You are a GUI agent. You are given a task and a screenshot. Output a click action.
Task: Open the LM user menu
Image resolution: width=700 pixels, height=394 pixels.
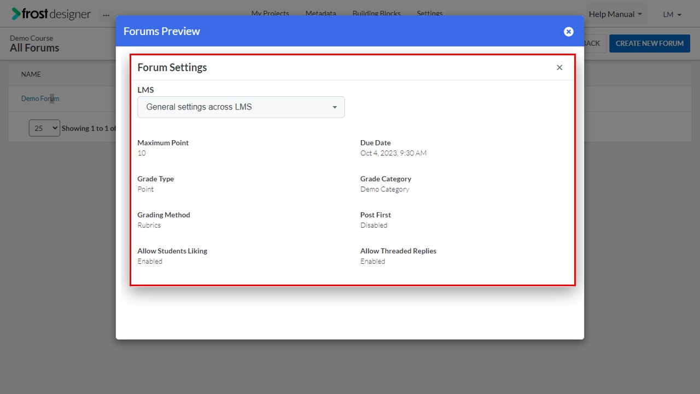672,15
